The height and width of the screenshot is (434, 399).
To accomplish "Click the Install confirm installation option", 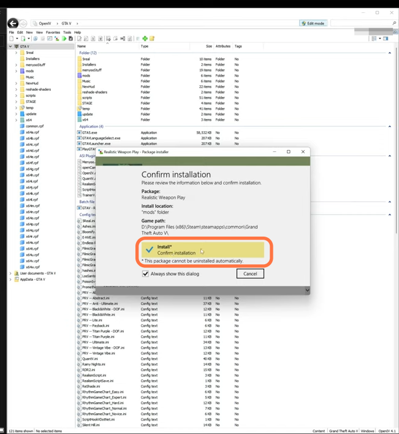I will (202, 249).
